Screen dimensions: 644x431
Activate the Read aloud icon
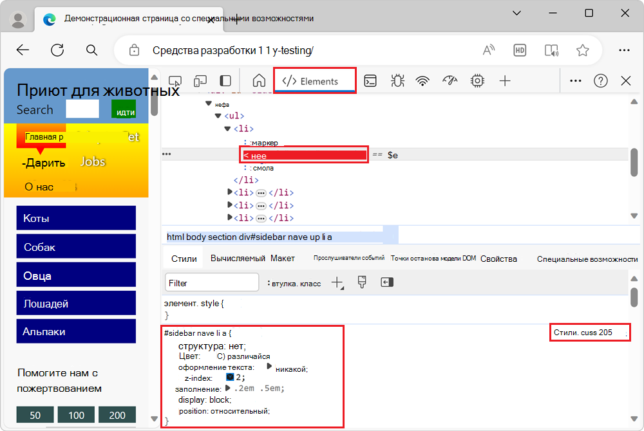click(x=489, y=50)
